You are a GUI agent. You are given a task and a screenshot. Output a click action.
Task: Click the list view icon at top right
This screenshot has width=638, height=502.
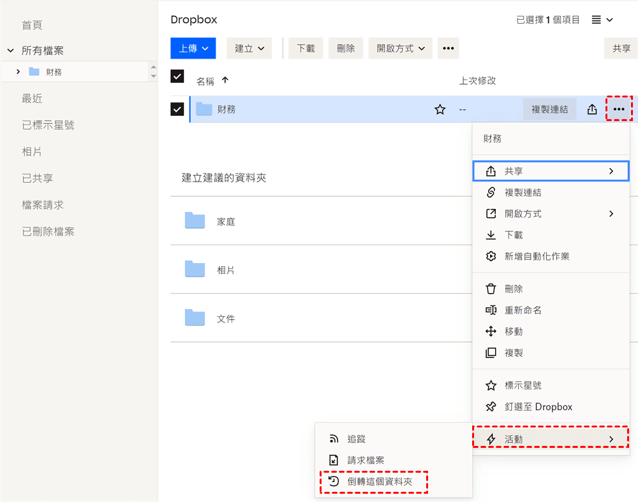tap(596, 20)
